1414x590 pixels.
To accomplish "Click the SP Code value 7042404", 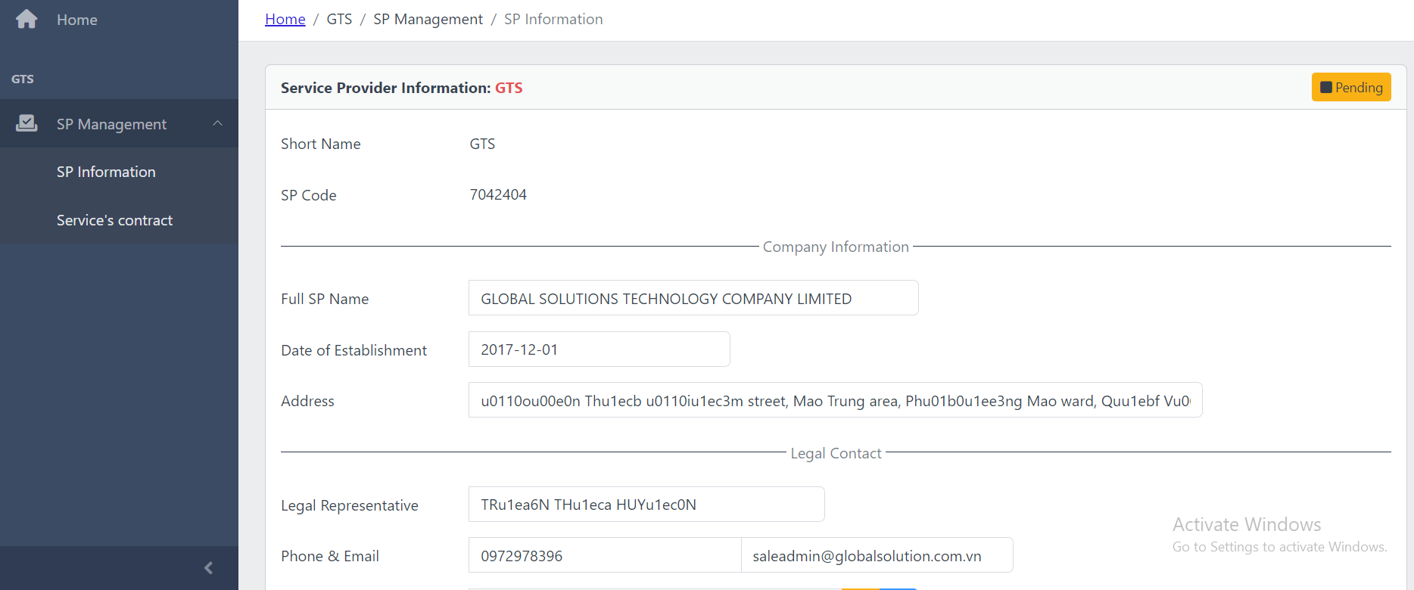I will tap(498, 194).
